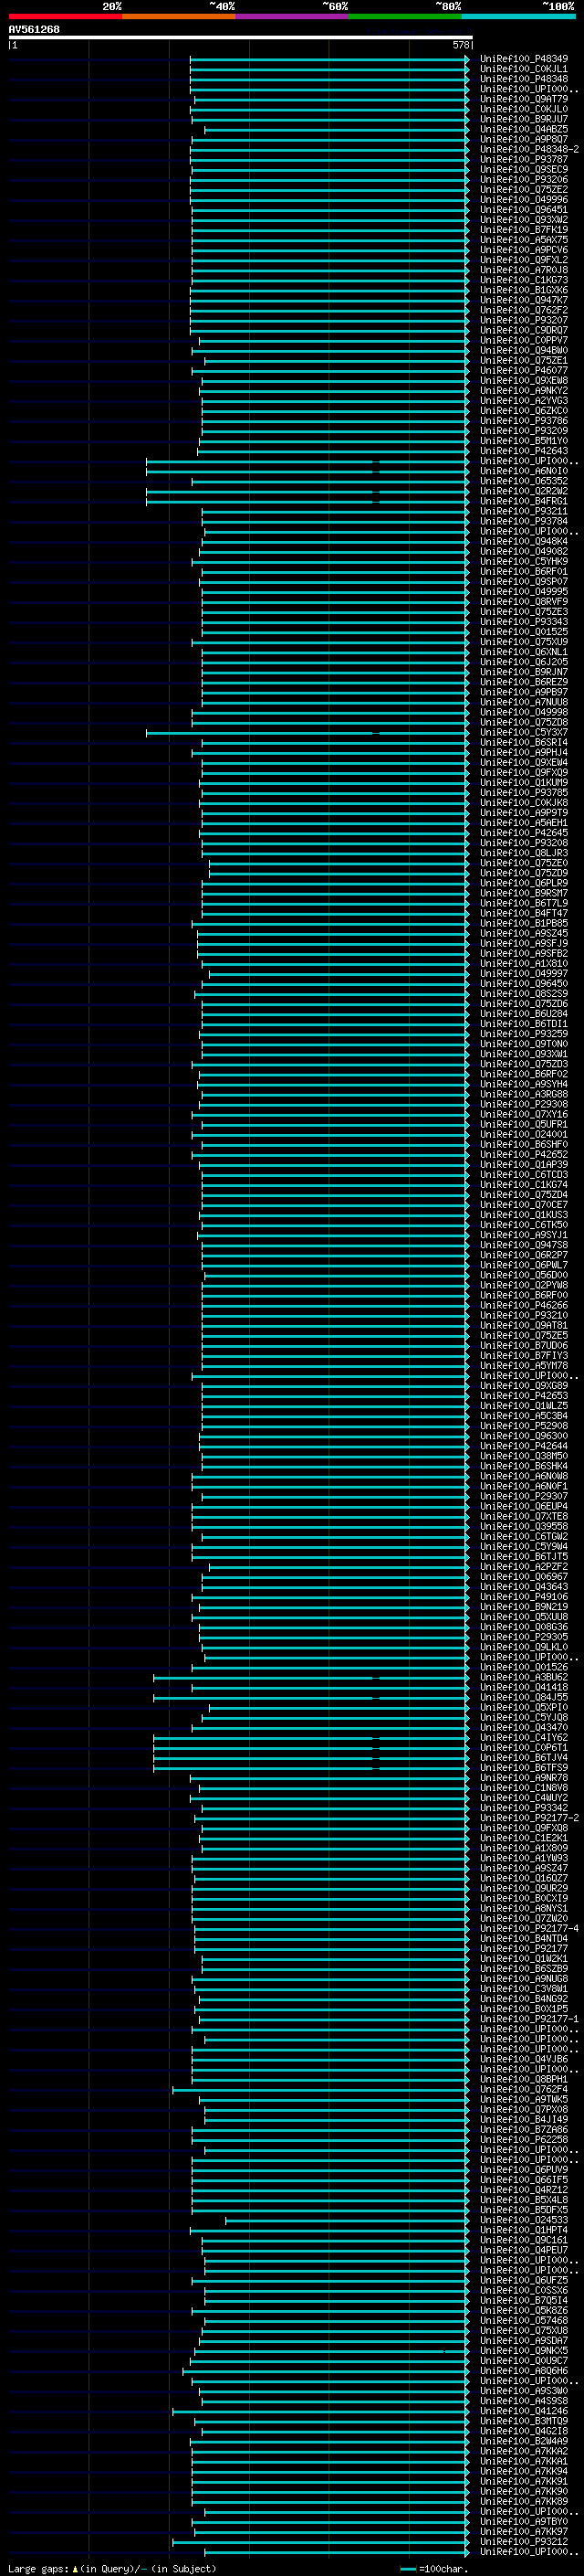Click the query end position 578
This screenshot has height=2576, width=584.
pos(460,45)
